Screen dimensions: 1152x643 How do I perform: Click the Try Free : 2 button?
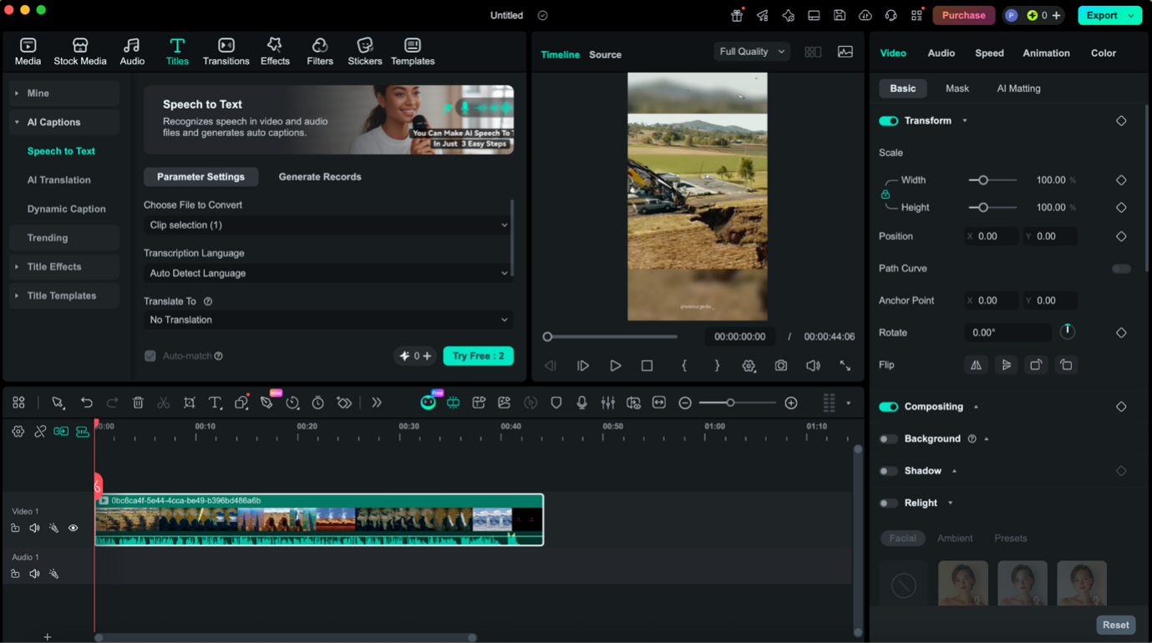(478, 356)
